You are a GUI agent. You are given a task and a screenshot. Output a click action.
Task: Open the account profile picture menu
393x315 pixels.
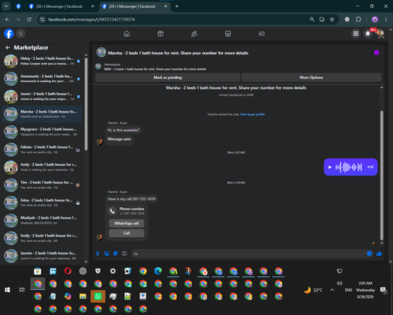pyautogui.click(x=380, y=34)
